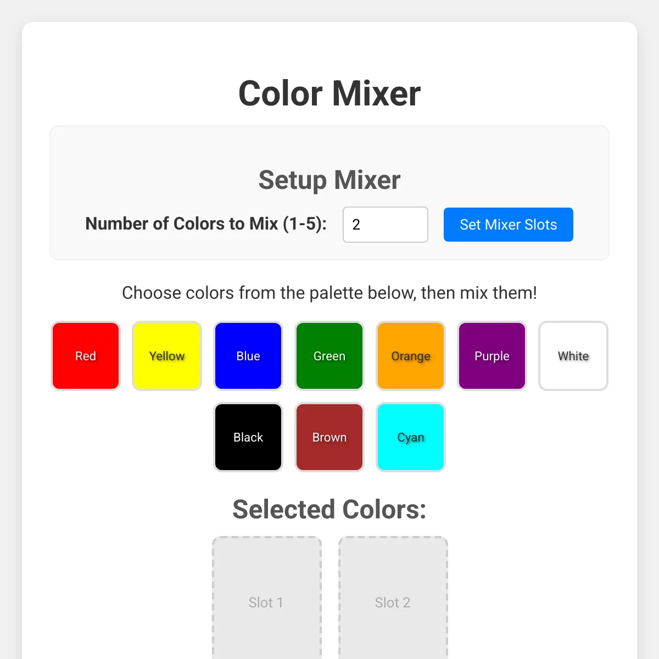This screenshot has height=659, width=659.
Task: Click the Selected Colors heading
Action: point(329,510)
